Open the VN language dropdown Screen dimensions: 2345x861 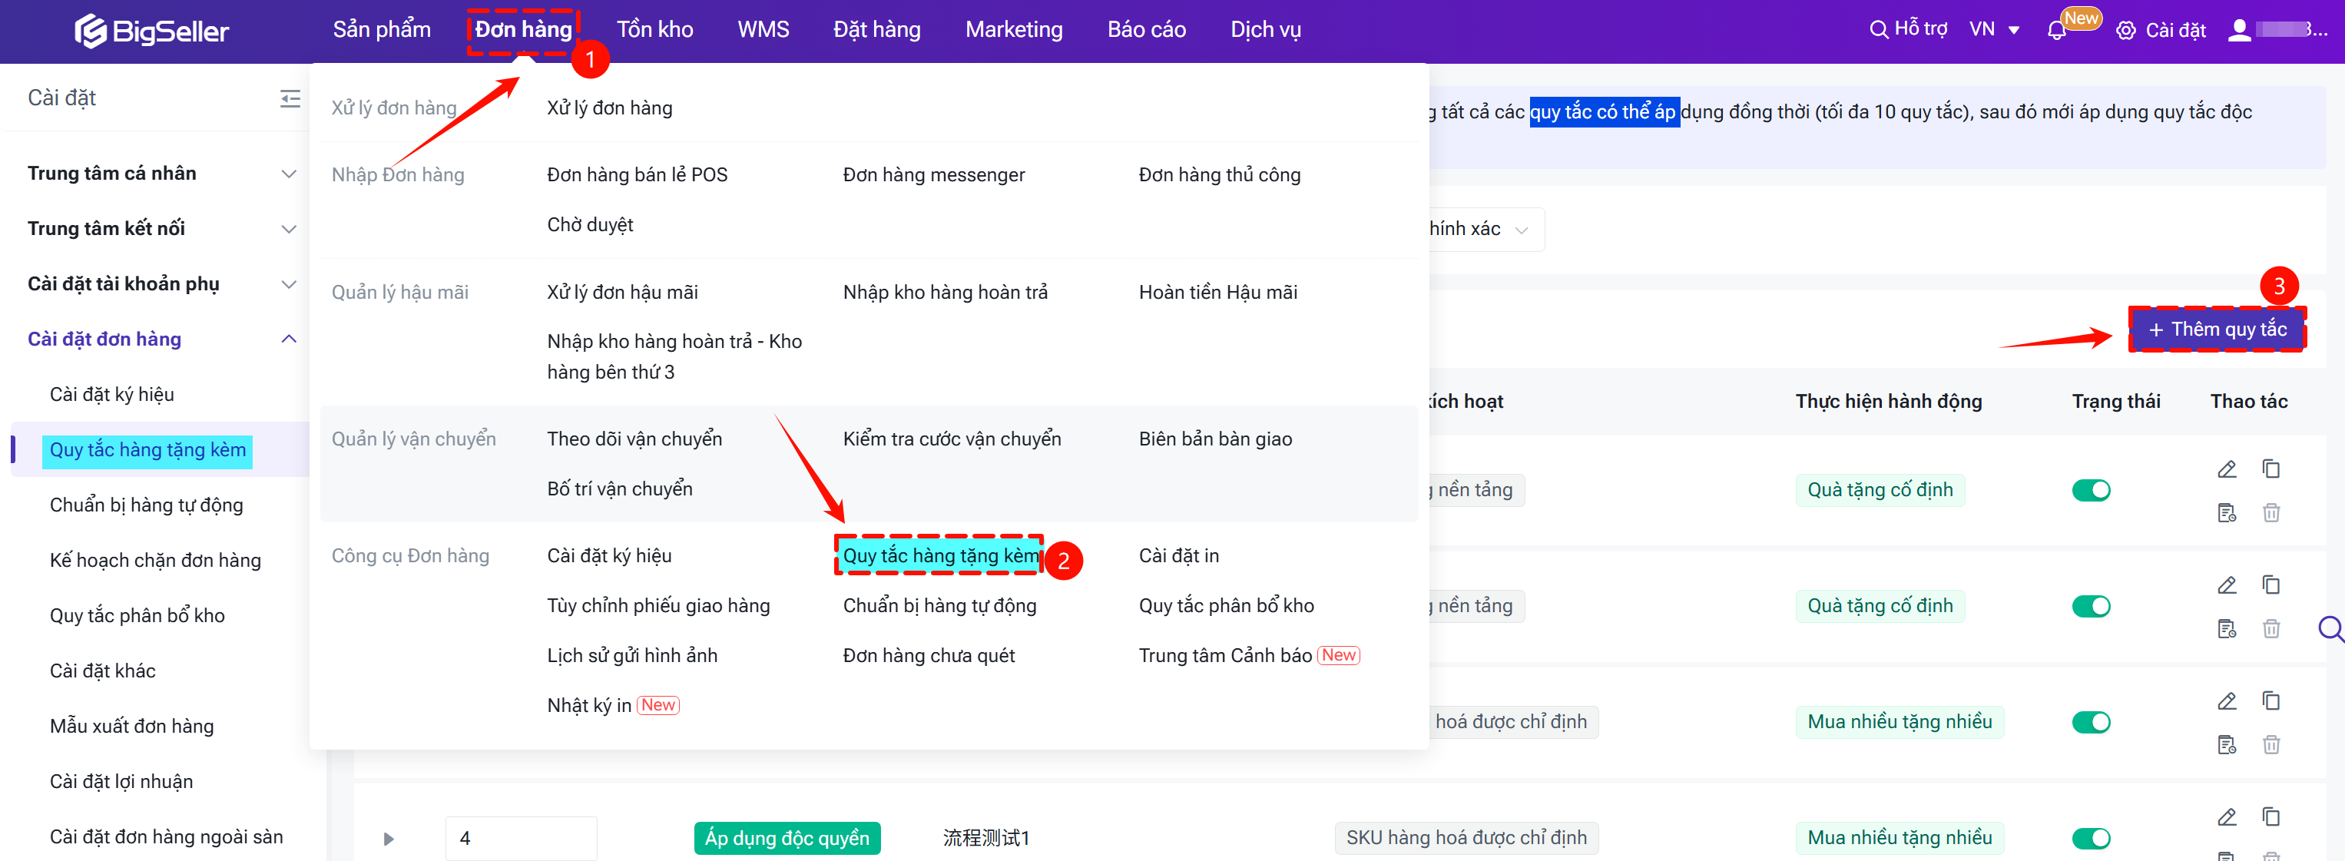[1994, 30]
